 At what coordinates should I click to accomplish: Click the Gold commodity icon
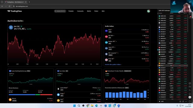[58, 100]
